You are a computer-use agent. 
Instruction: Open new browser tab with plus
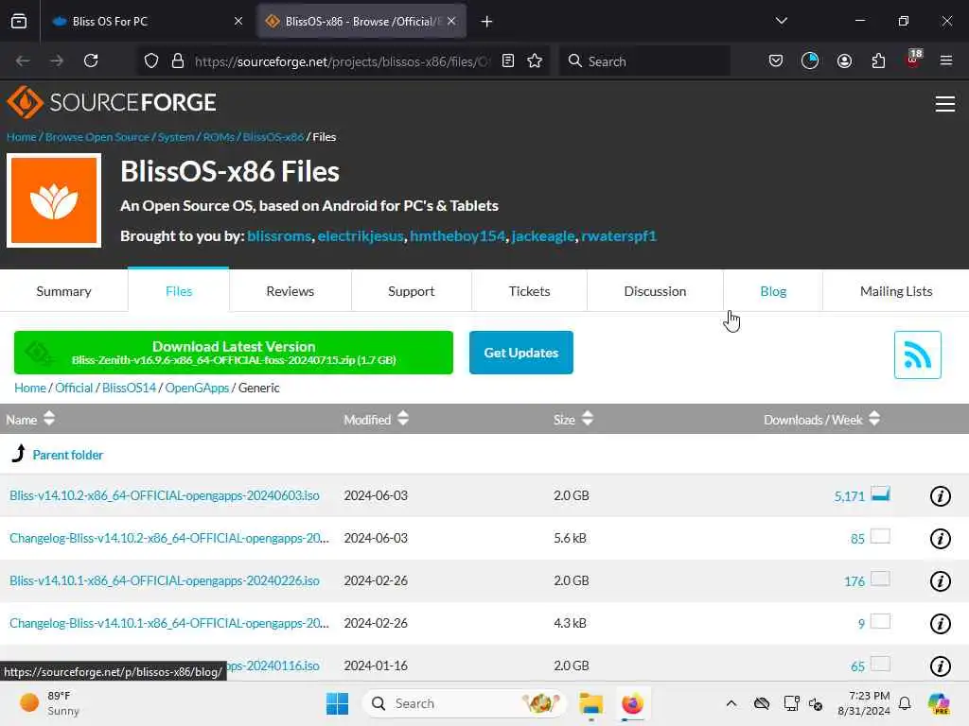pos(487,22)
